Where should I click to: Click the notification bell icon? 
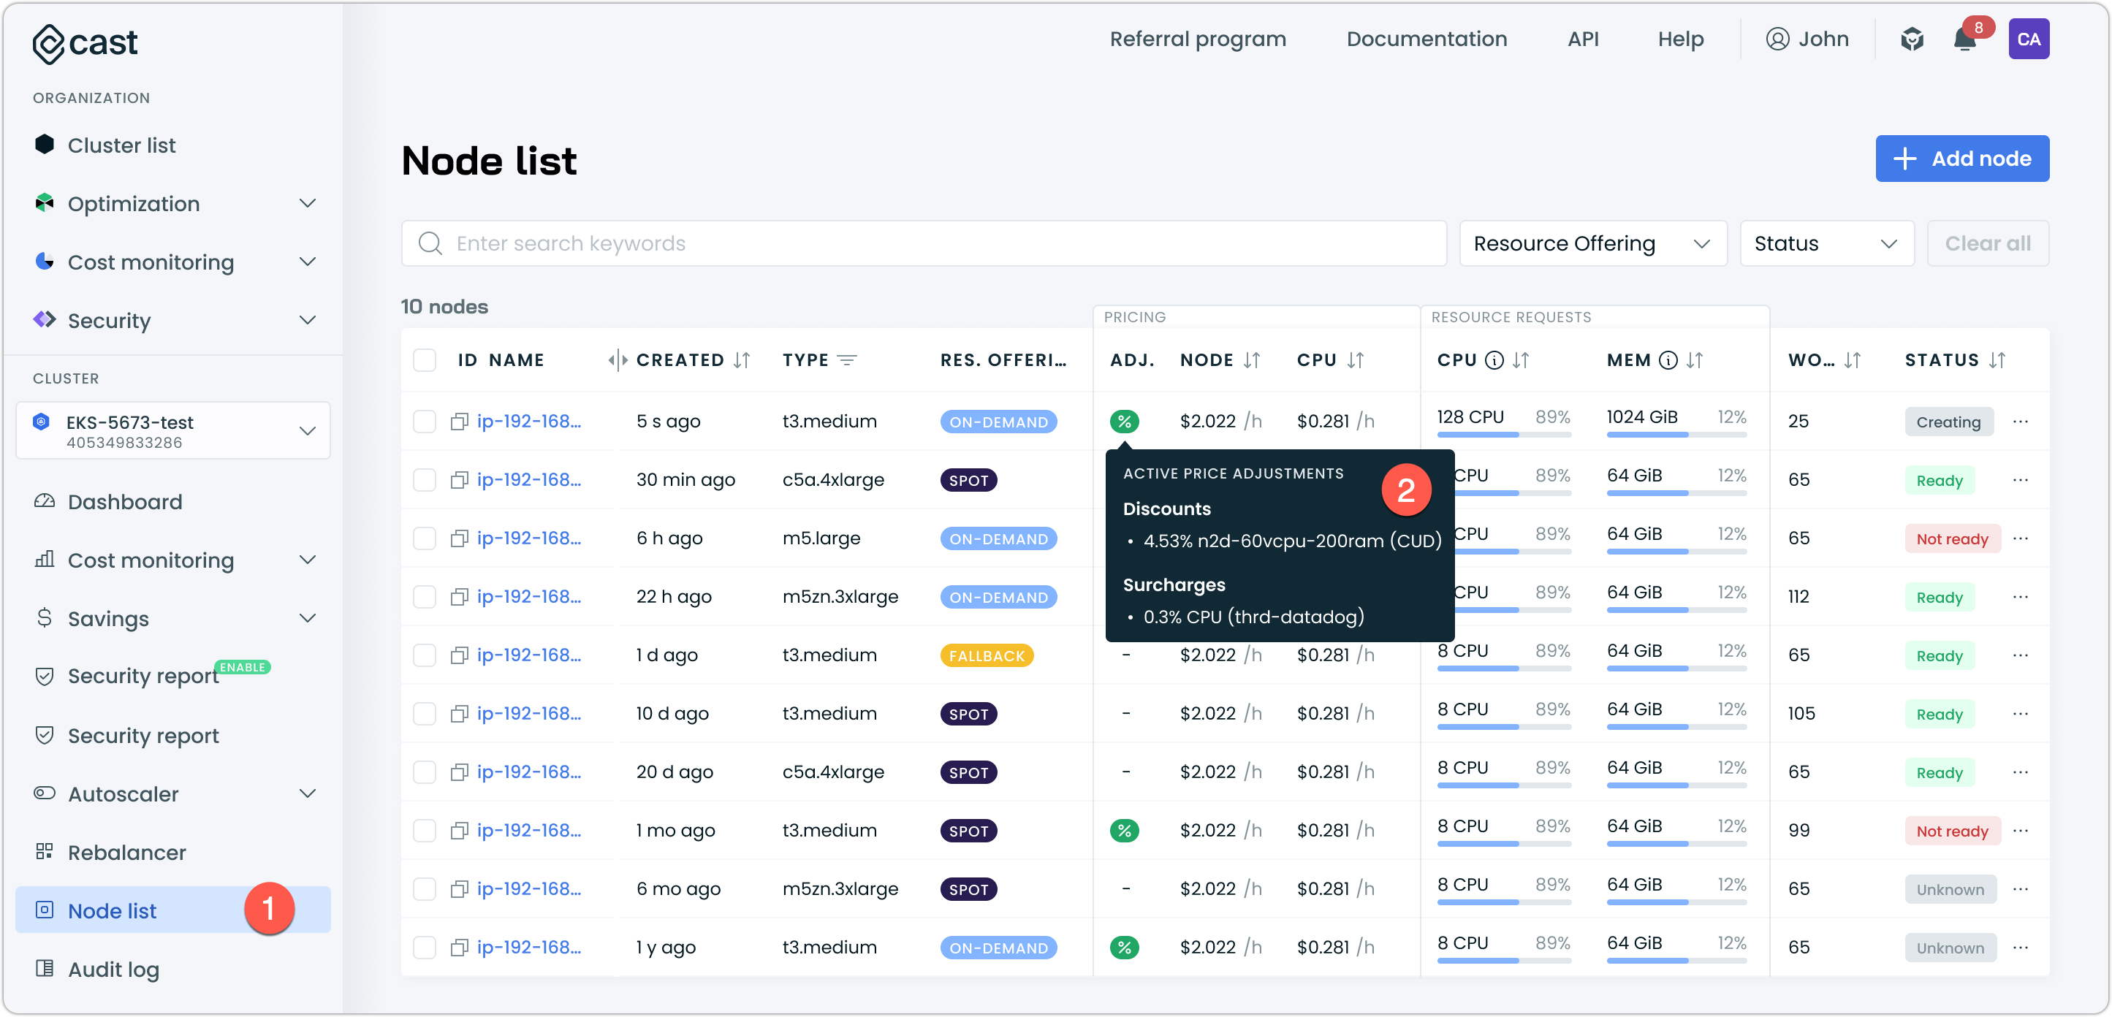point(1964,39)
